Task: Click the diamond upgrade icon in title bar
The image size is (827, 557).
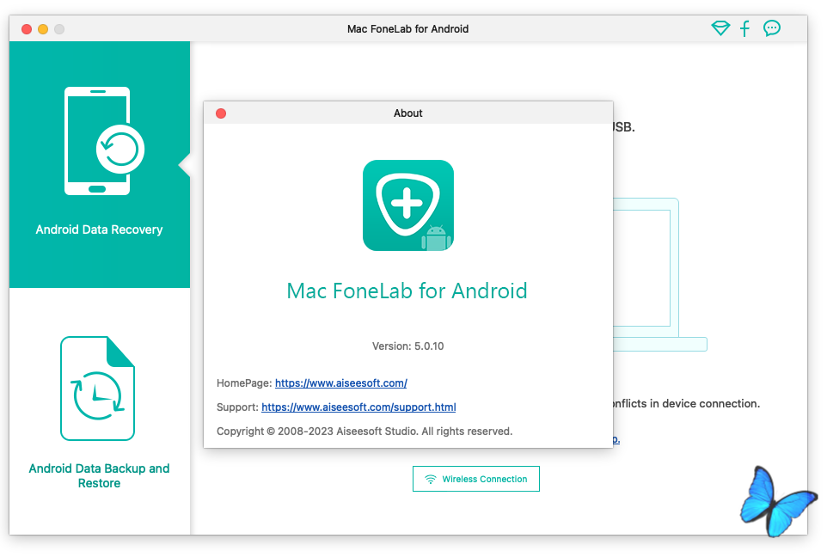Action: point(720,28)
